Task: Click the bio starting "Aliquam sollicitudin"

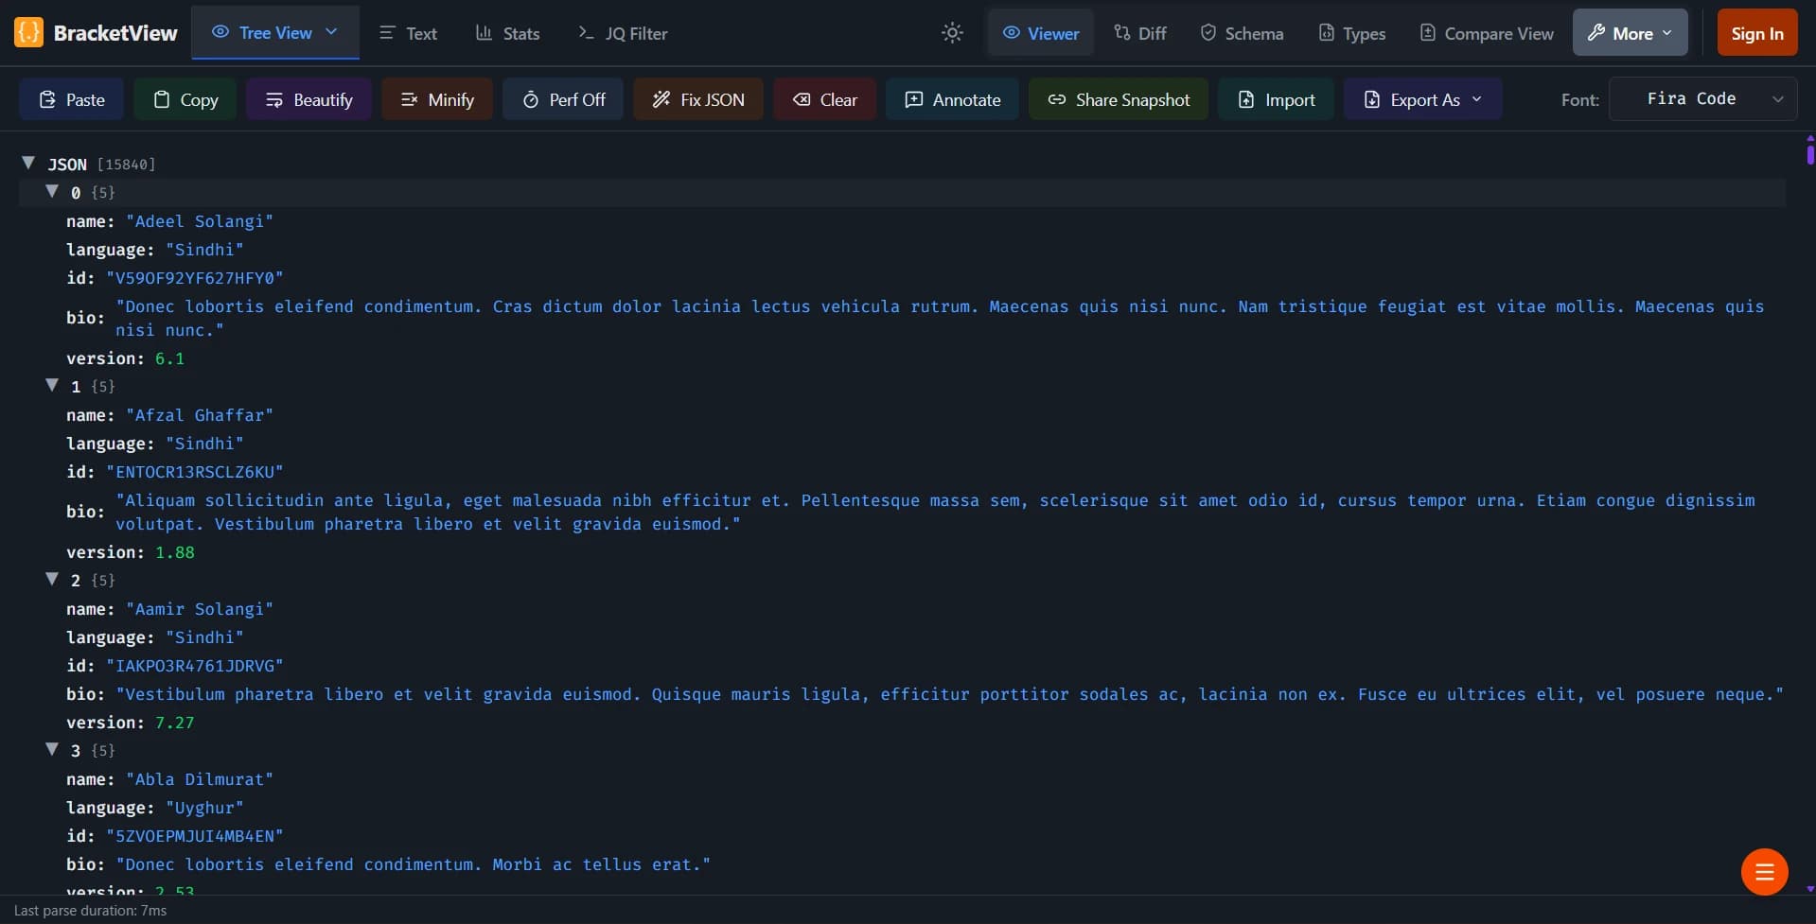Action: [935, 512]
